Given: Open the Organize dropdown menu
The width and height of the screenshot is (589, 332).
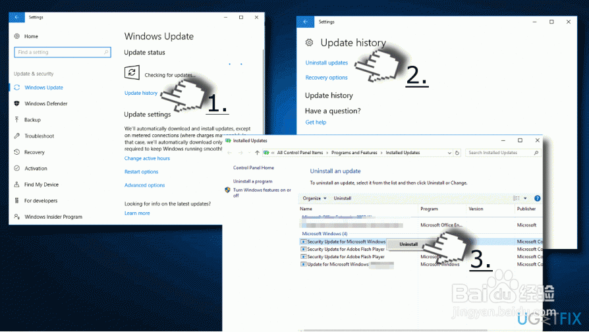Looking at the screenshot, I should coord(314,198).
